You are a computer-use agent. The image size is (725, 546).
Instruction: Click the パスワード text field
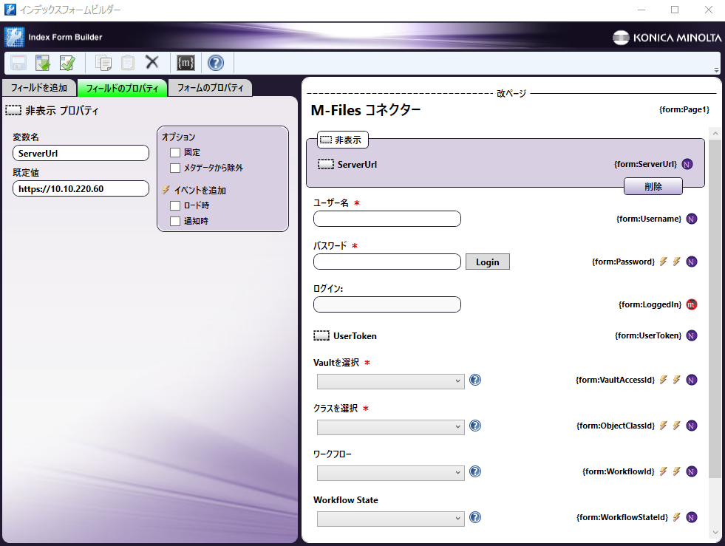click(387, 262)
